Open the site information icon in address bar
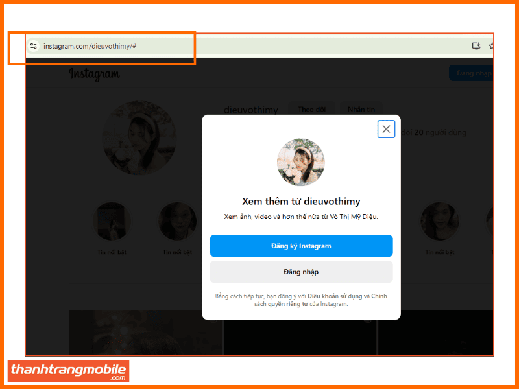Screen dimensions: 519x389 pos(34,46)
